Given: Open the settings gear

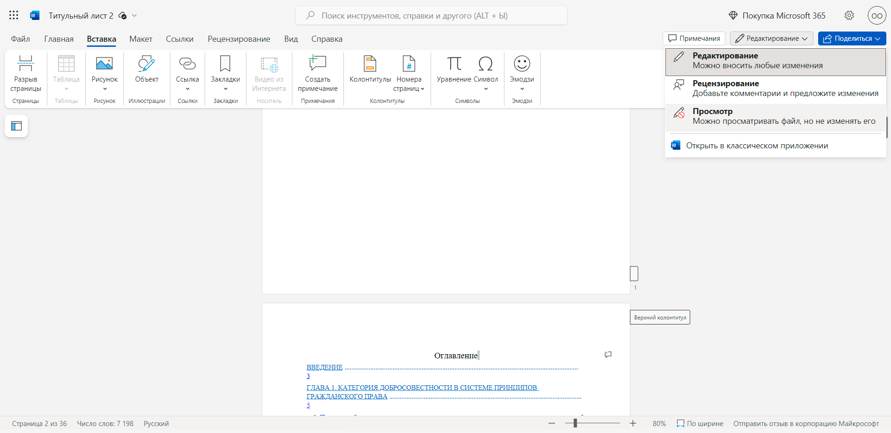Looking at the screenshot, I should (849, 15).
